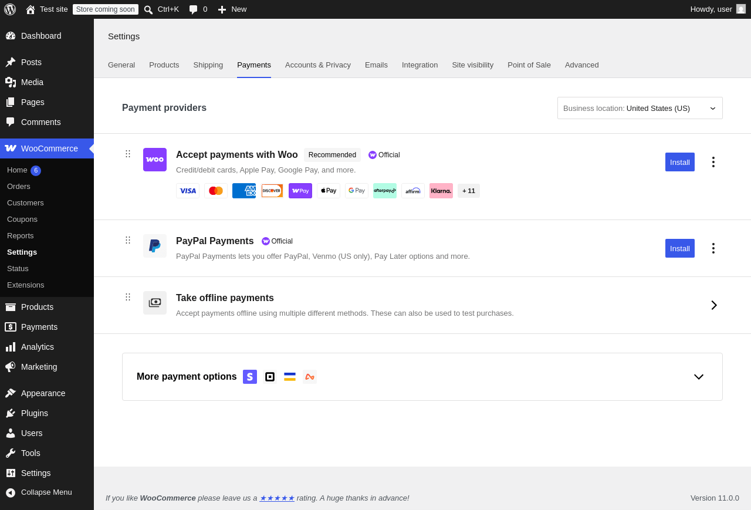
Task: Open the options menu for PayPal Payments
Action: coord(713,248)
